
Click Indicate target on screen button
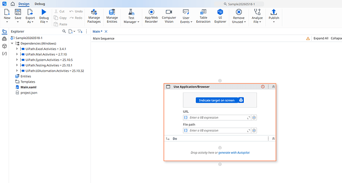click(217, 100)
